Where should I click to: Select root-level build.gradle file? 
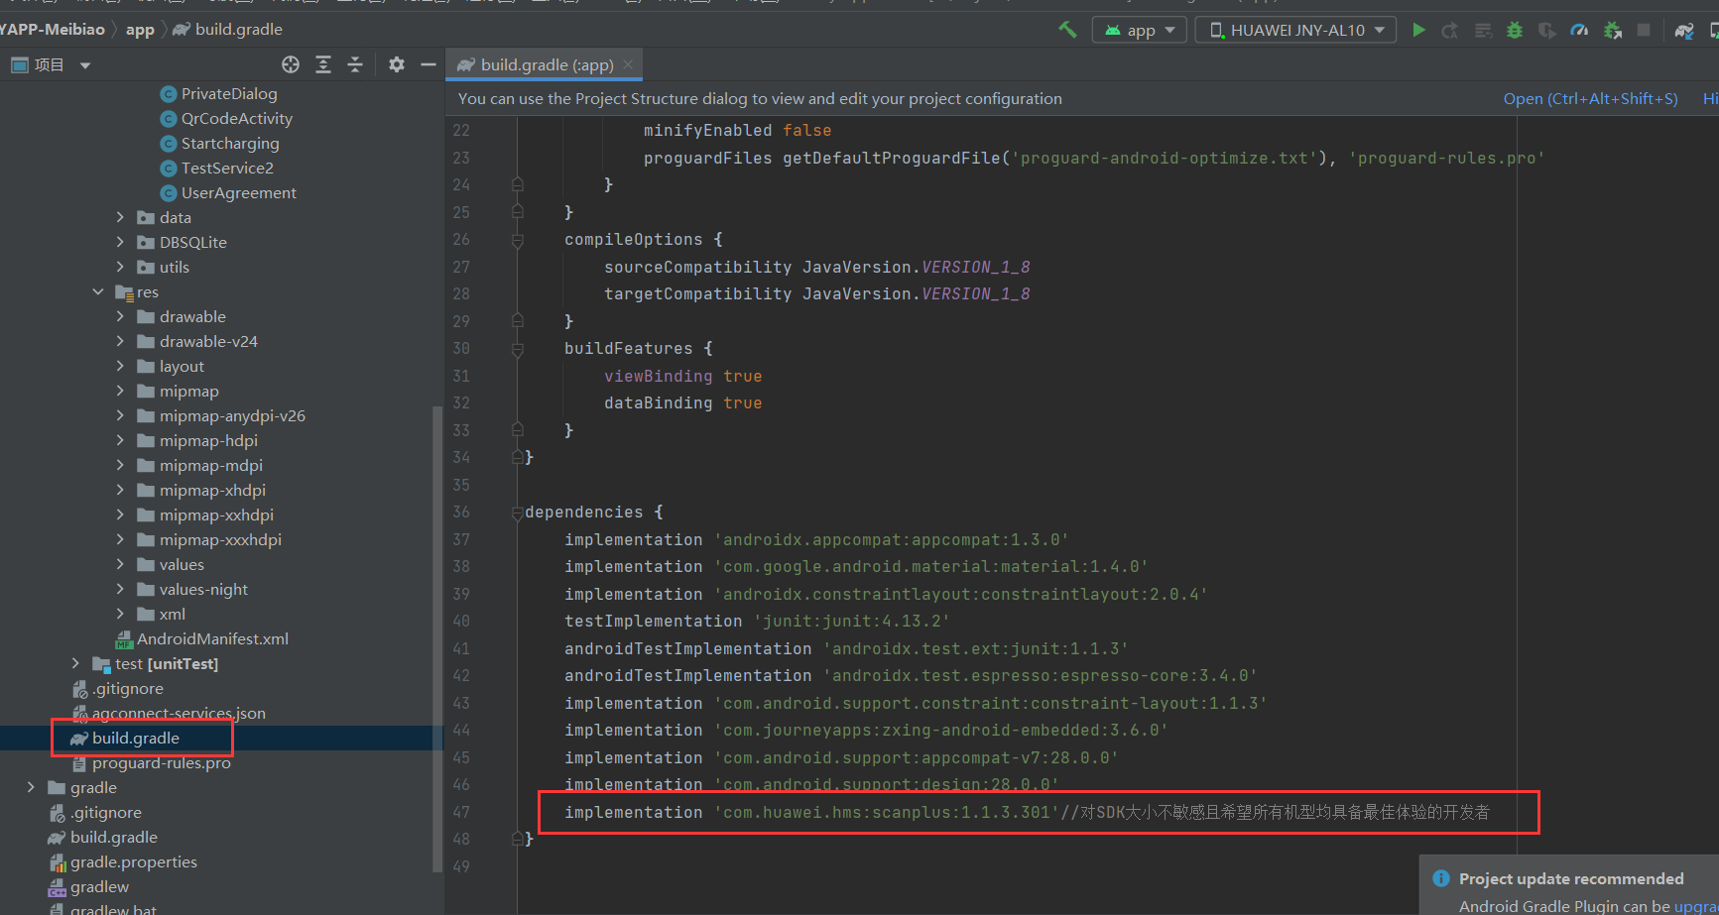tap(114, 837)
